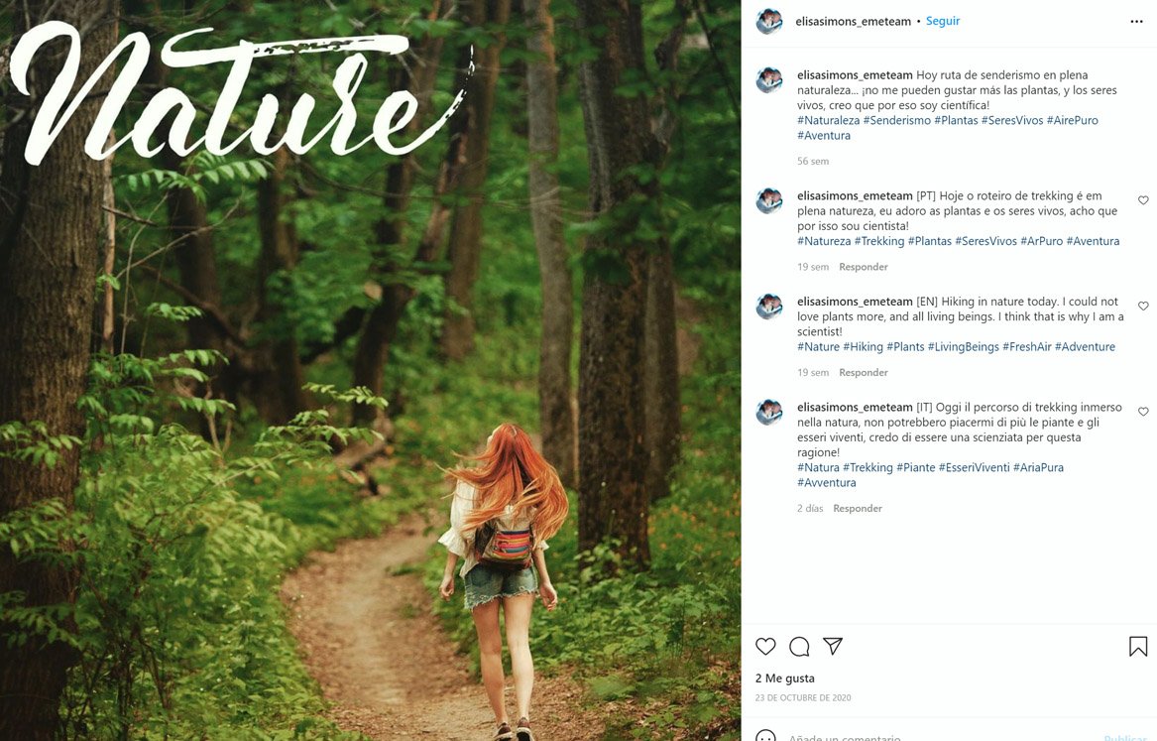1157x741 pixels.
Task: Focus the add a comment field
Action: 932,736
